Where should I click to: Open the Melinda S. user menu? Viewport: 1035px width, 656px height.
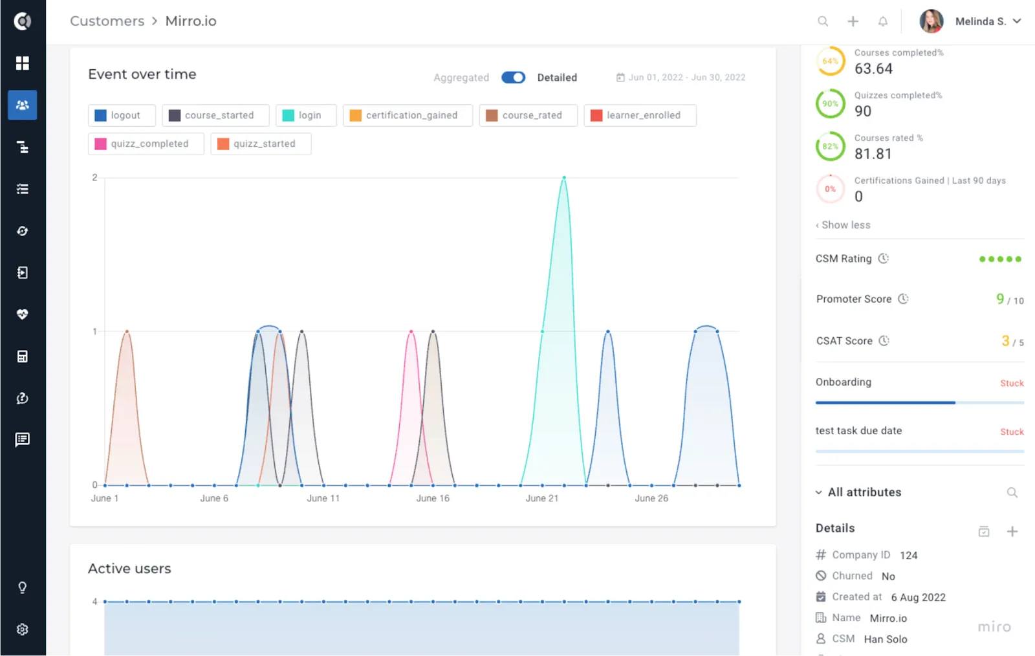971,21
